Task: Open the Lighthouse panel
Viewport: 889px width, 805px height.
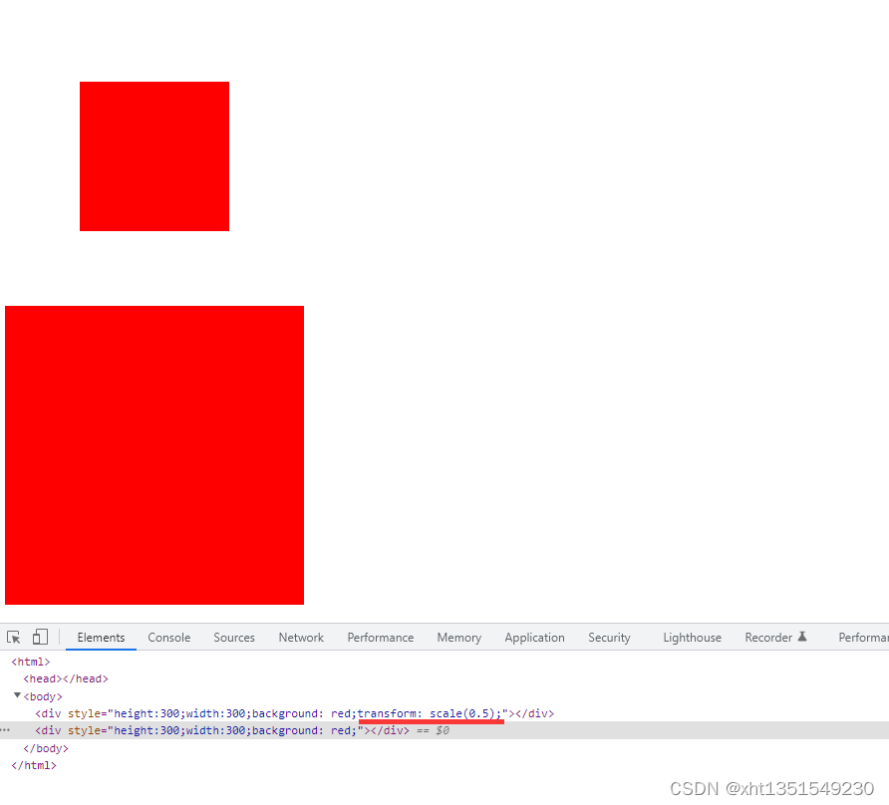Action: pyautogui.click(x=692, y=638)
